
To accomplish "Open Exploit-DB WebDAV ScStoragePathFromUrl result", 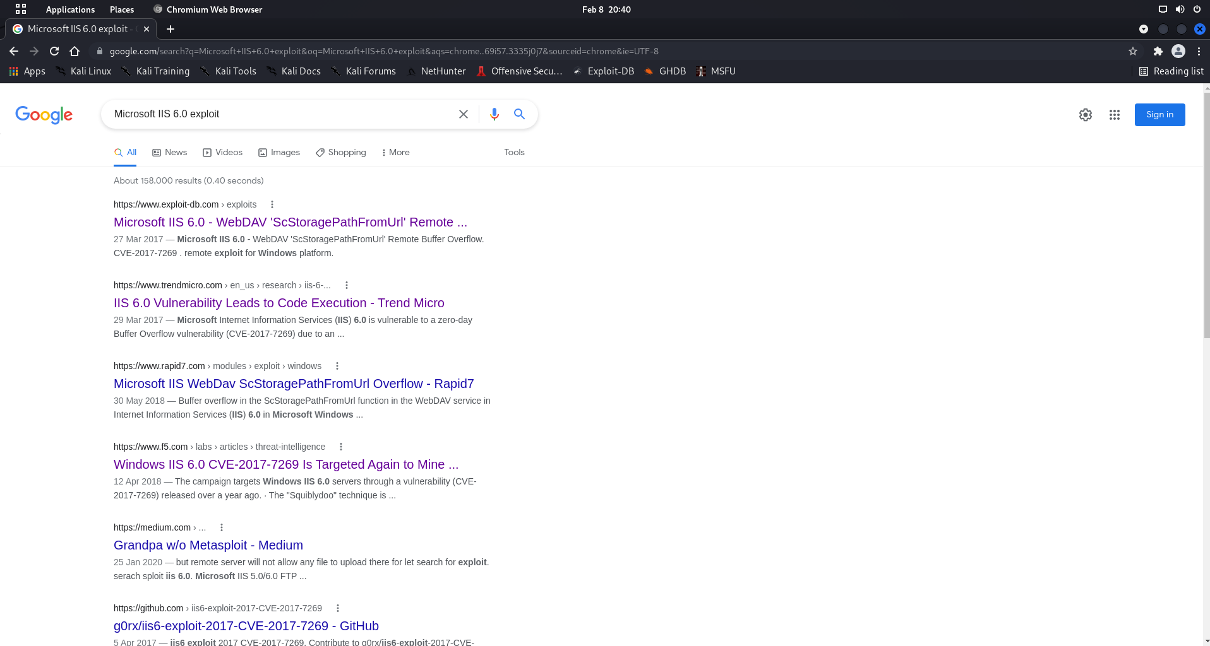I will click(x=291, y=222).
